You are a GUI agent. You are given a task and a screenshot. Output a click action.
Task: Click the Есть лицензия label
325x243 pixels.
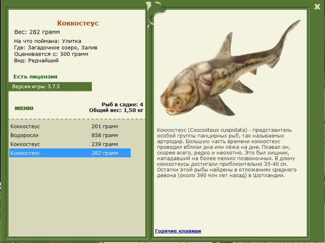35,77
